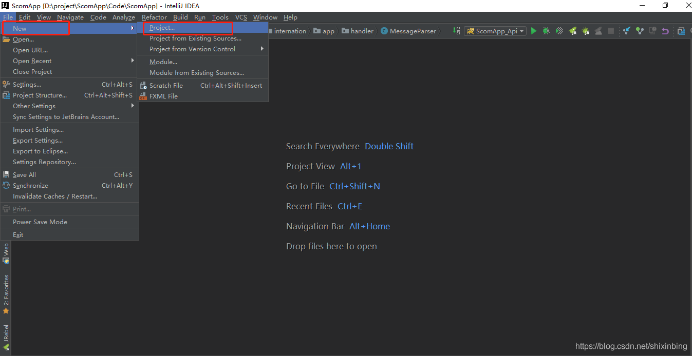Click the handler folder icon in breadcrumb
This screenshot has height=356, width=692.
click(345, 31)
